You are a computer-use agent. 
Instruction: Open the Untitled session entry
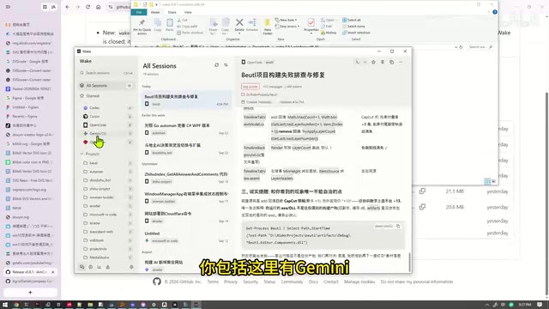point(186,237)
